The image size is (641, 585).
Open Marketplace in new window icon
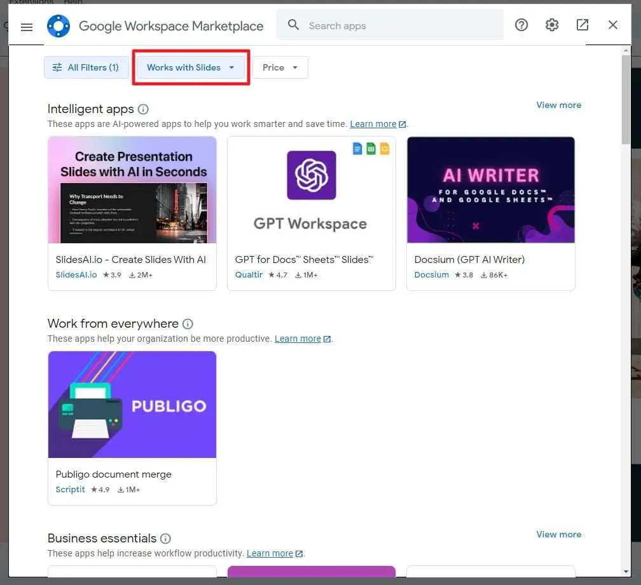click(x=582, y=25)
